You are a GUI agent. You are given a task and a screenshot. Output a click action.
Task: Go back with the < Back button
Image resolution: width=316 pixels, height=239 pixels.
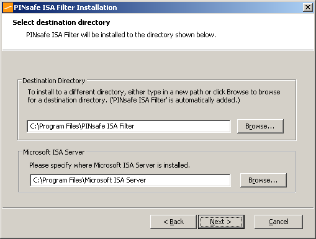tap(173, 222)
